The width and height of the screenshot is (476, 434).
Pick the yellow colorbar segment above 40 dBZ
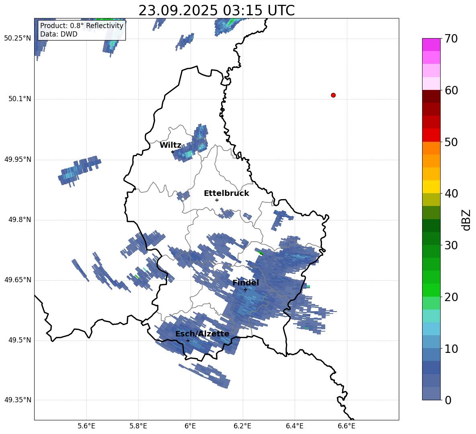[x=431, y=187]
